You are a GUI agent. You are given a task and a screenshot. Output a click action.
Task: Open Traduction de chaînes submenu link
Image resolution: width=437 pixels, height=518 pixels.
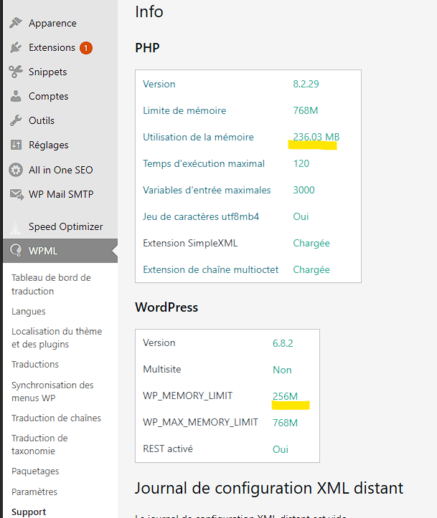56,418
